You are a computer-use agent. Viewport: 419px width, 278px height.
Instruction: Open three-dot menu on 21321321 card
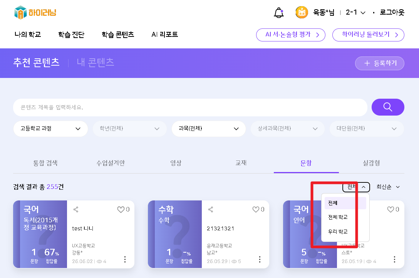260,259
